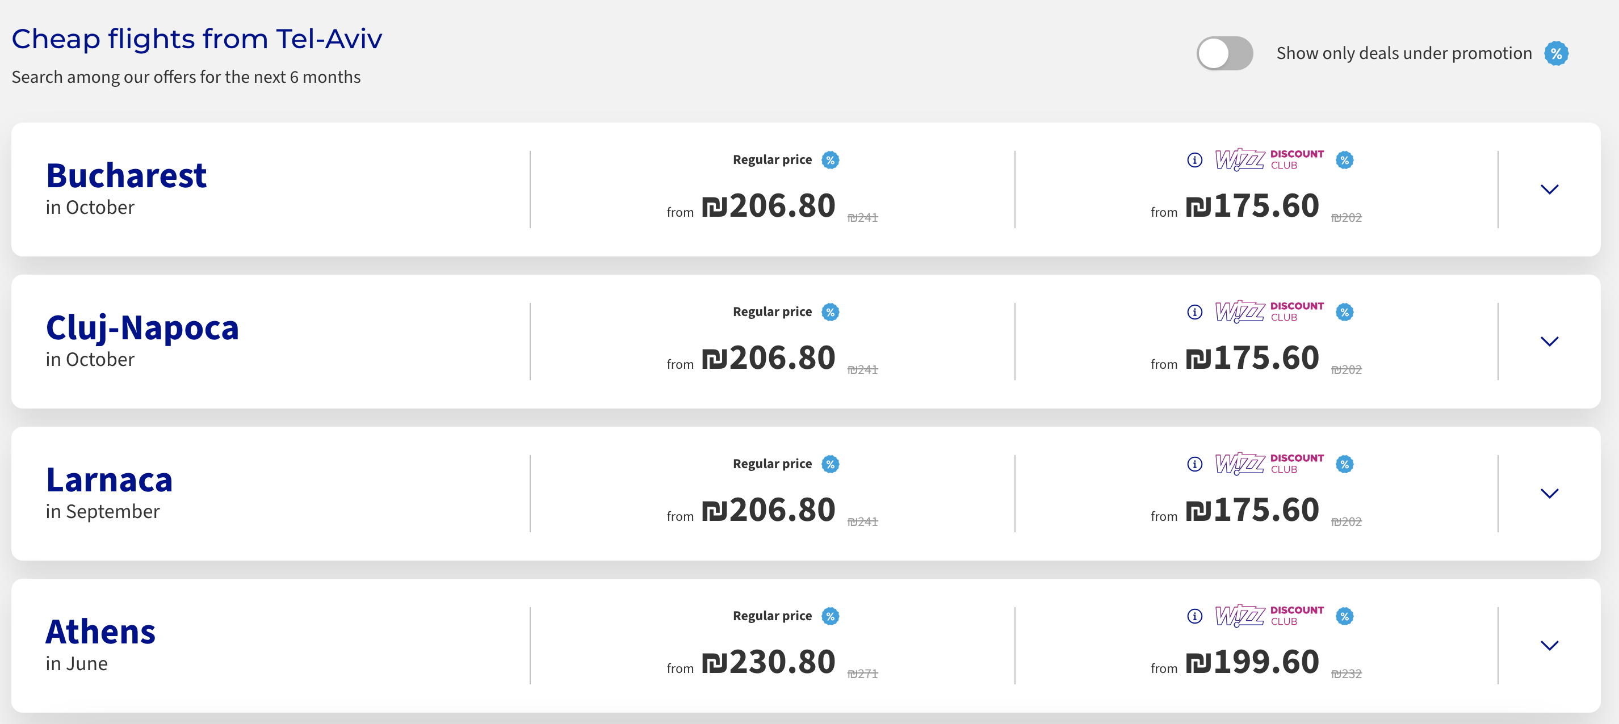Toggle show only deals under promotion
1619x724 pixels.
pos(1224,53)
